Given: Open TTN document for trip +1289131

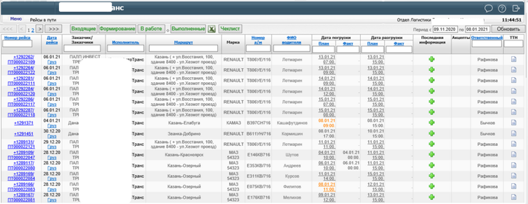Looking at the screenshot, I should pyautogui.click(x=513, y=144).
